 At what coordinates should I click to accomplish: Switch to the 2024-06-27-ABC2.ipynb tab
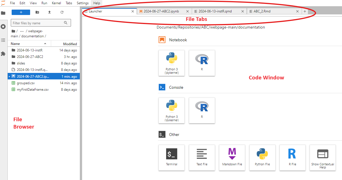[x=161, y=11]
